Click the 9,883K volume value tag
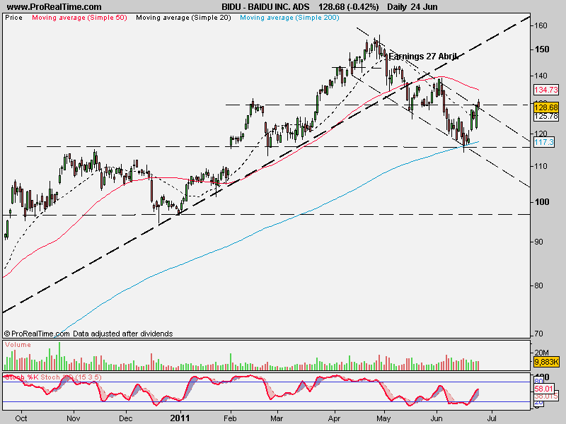Image resolution: width=566 pixels, height=424 pixels. [546, 362]
